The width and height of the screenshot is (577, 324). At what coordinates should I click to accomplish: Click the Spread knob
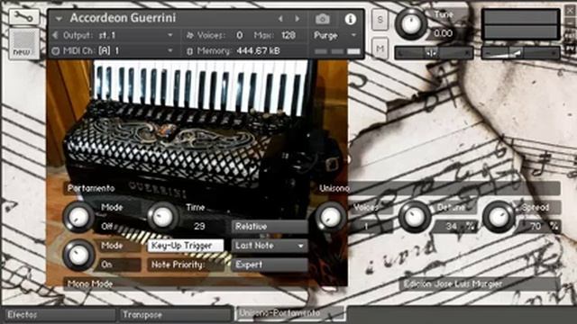[x=498, y=217]
